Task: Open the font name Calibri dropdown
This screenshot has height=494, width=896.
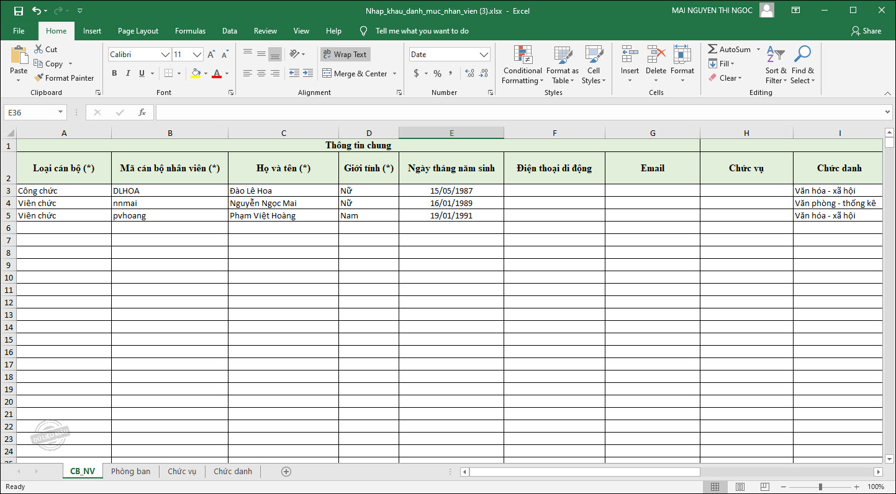Action: pyautogui.click(x=165, y=55)
